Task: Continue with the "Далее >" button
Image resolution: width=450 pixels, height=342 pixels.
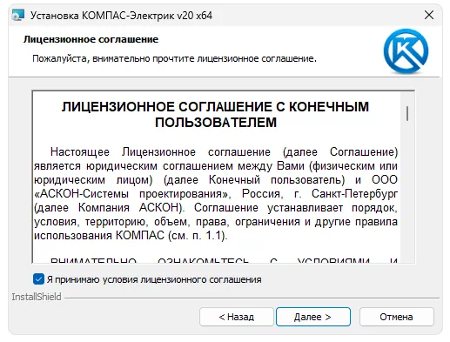Action: click(x=313, y=317)
